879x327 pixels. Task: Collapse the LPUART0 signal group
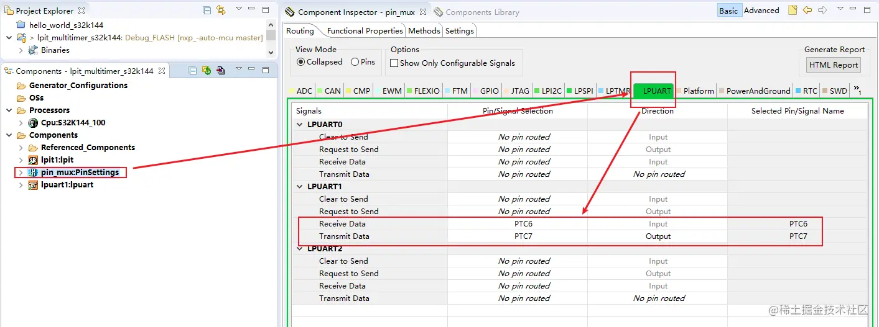coord(300,125)
